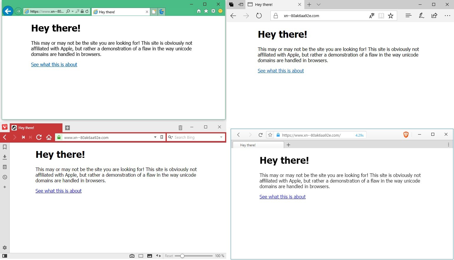Image resolution: width=454 pixels, height=260 pixels.
Task: Toggle Vivaldi image loading icon
Action: (x=150, y=256)
